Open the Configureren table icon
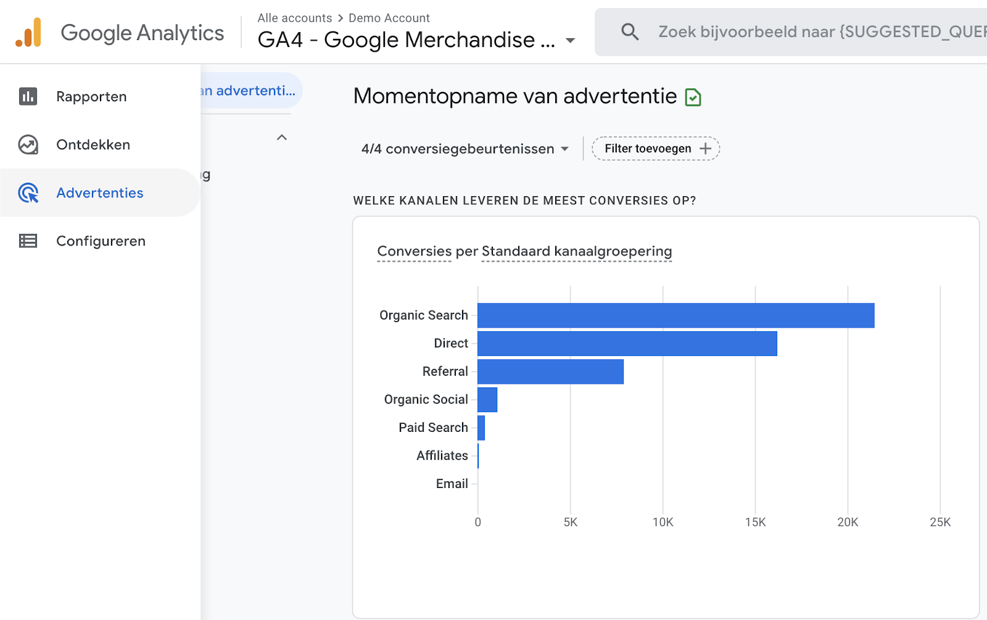987x620 pixels. click(x=28, y=241)
